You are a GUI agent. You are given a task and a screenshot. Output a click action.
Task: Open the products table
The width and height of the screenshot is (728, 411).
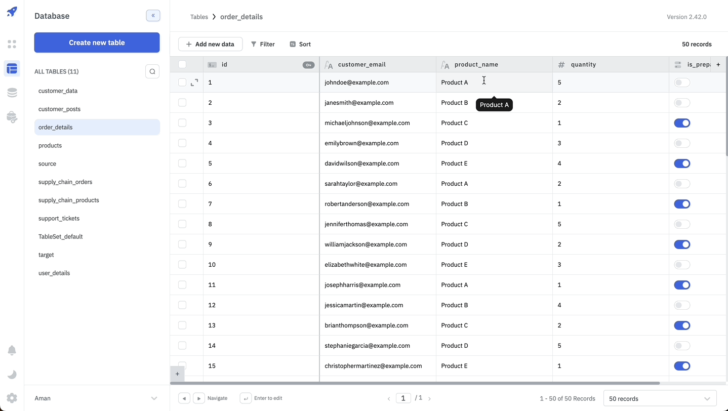[50, 145]
